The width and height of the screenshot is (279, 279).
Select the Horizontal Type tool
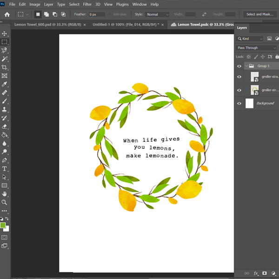coord(5,168)
